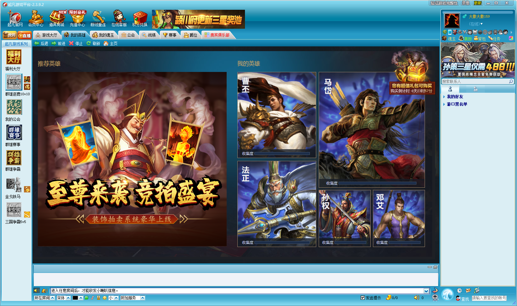The height and width of the screenshot is (306, 517).
Task: Click the 停止 stop loading button
Action: [x=76, y=44]
